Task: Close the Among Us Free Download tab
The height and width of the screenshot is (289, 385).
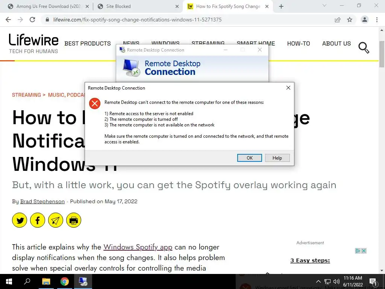Action: click(x=87, y=7)
